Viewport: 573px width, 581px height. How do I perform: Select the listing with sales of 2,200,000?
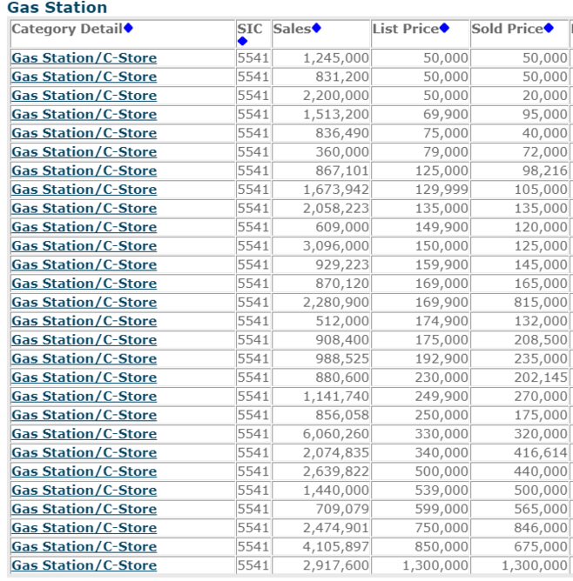(84, 96)
